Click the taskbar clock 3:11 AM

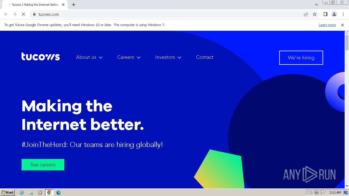[335, 192]
